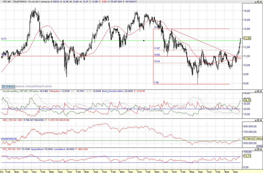Viewport: 263px width, 173px height.
Task: Click the ADXR: 15,5295 label
Action: pos(93,91)
